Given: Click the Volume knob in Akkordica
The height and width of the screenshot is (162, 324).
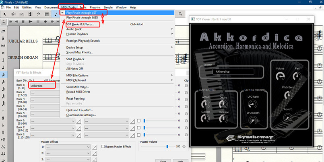Looking at the screenshot, I should (280, 76).
